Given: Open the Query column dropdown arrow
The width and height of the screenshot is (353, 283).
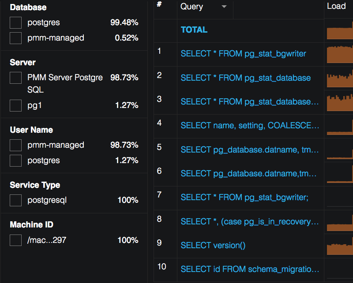Looking at the screenshot, I should coord(224,7).
